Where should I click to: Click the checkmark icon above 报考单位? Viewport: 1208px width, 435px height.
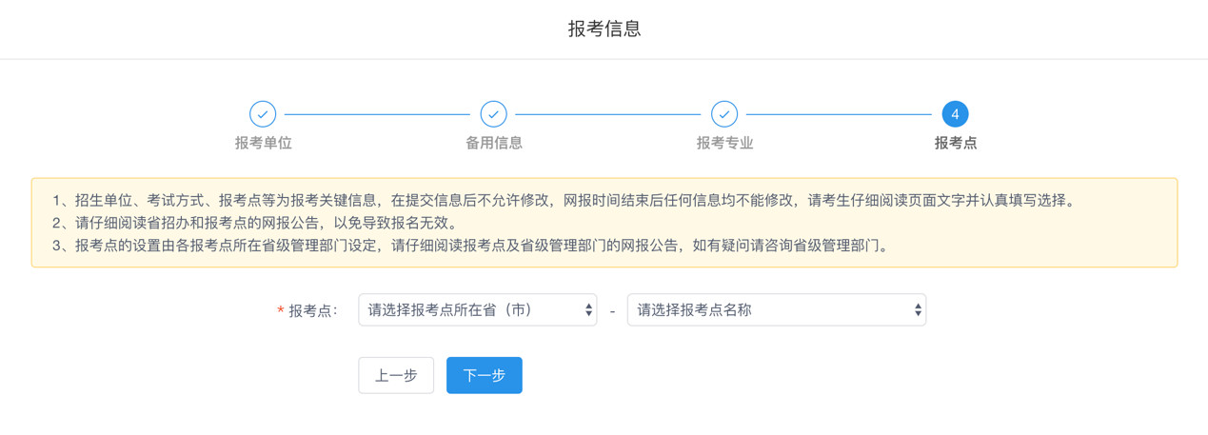pyautogui.click(x=263, y=114)
